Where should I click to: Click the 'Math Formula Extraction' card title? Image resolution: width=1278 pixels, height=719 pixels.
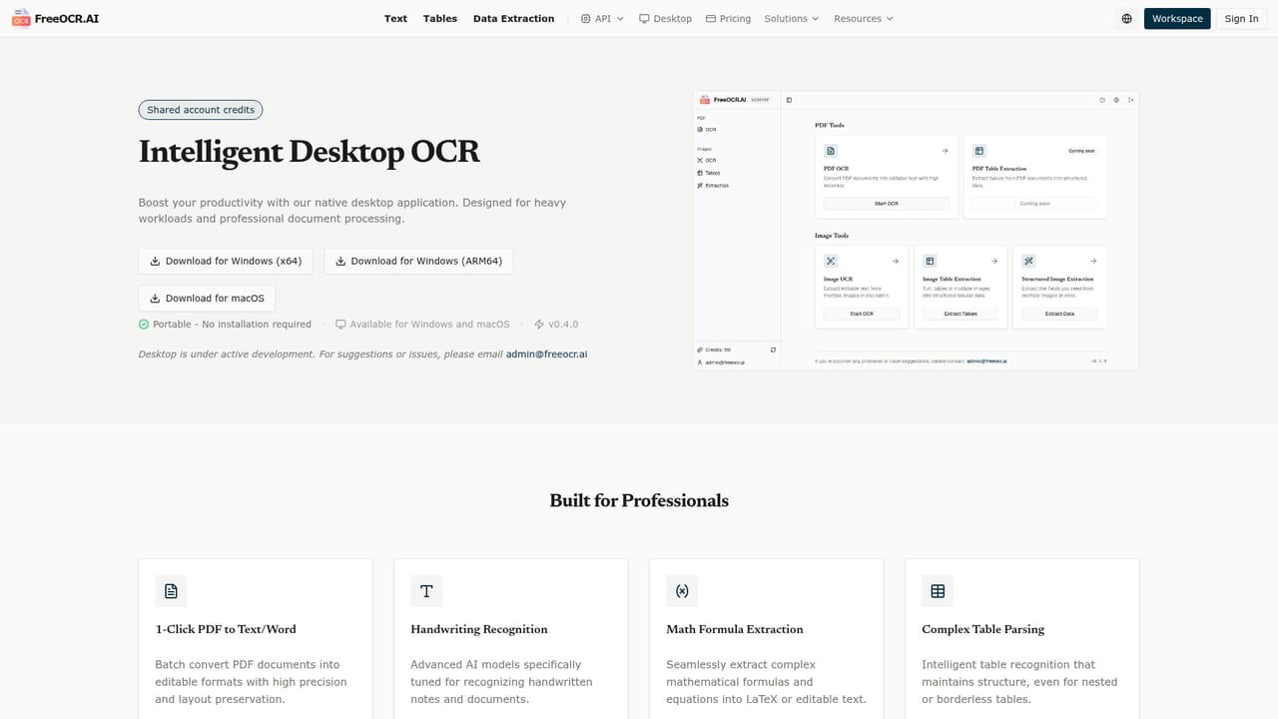point(735,629)
